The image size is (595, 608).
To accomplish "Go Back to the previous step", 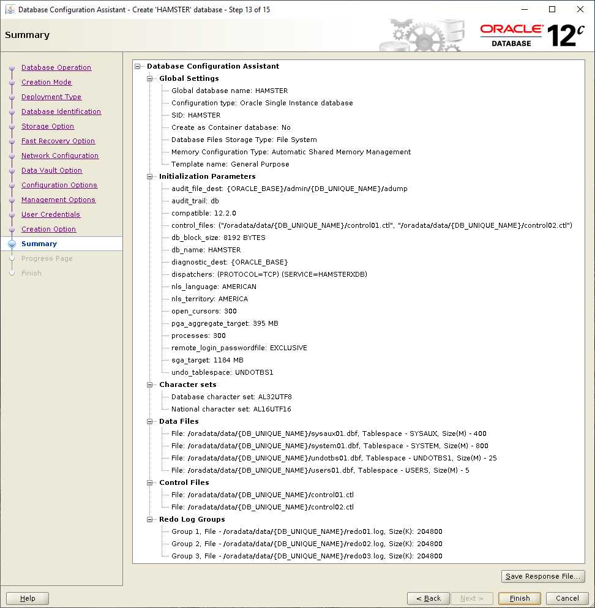I will tap(428, 598).
